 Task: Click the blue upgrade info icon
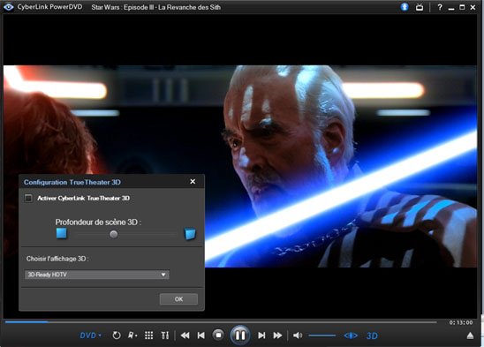tap(405, 7)
